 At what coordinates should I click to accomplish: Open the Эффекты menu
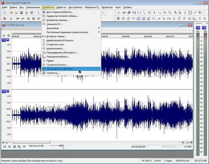(x=61, y=7)
